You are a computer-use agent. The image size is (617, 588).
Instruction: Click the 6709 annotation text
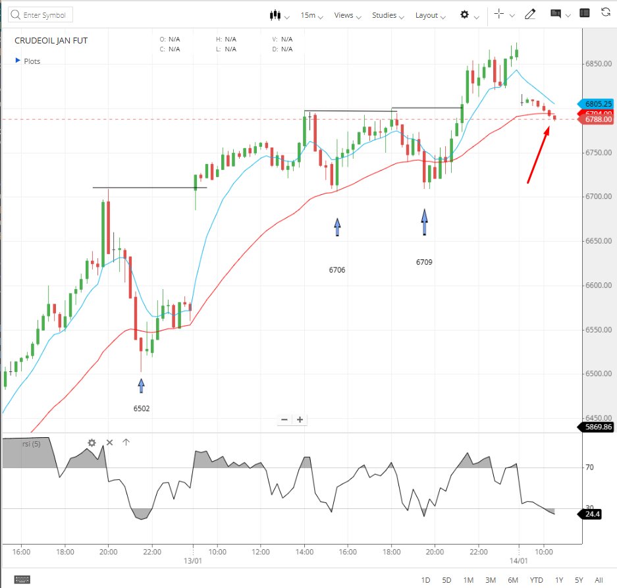424,262
